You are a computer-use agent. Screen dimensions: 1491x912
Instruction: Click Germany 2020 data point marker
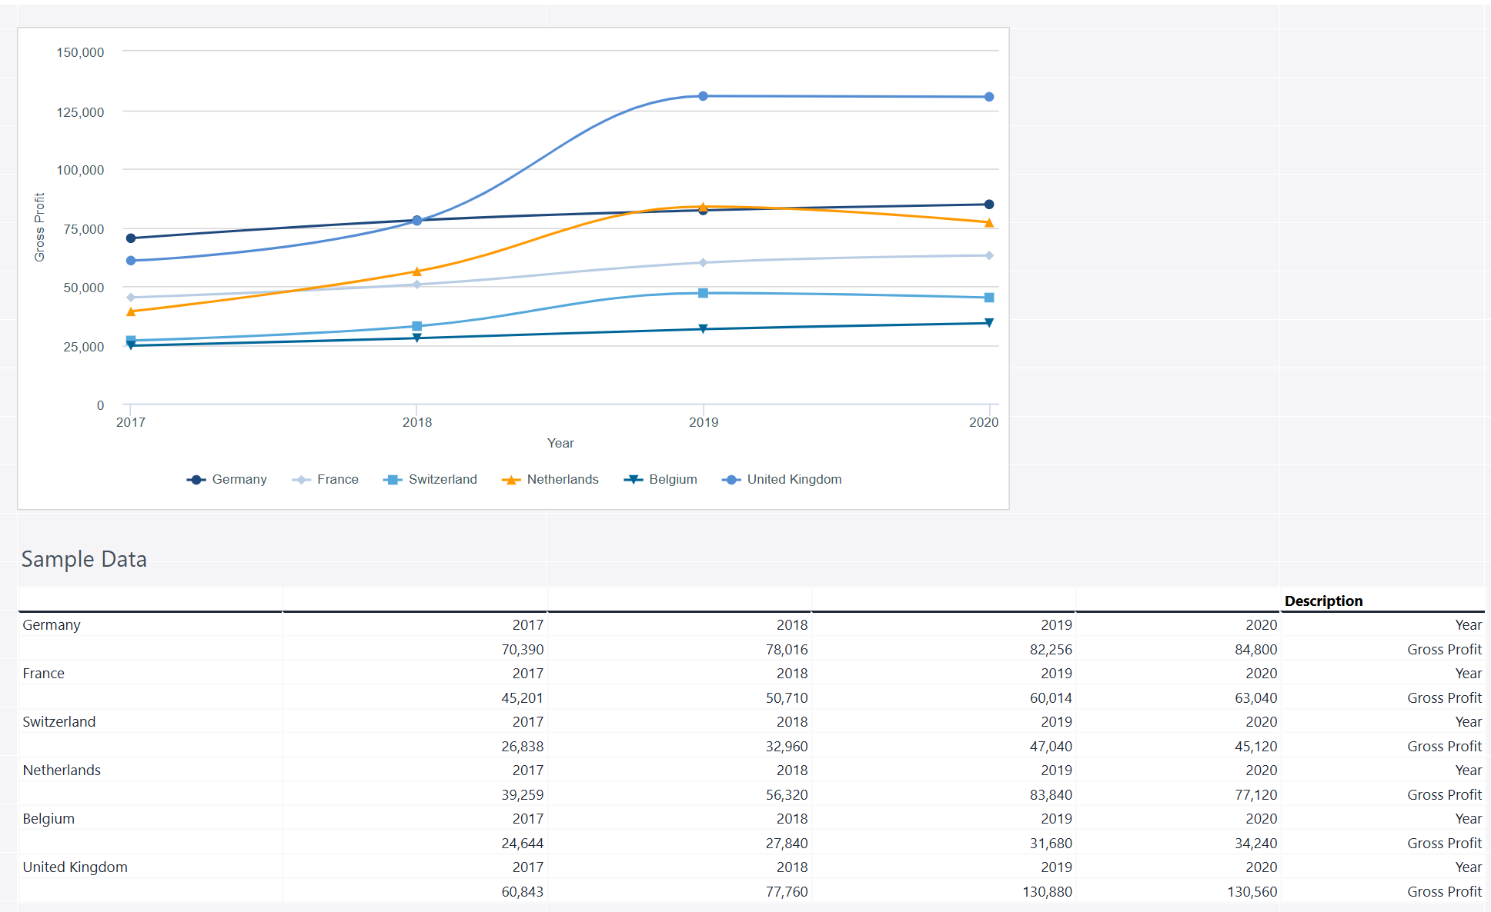pos(988,205)
